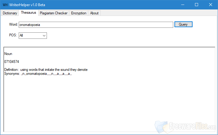Image resolution: width=218 pixels, height=135 pixels.
Task: Click the 'Word:' label
Action: 13,24
